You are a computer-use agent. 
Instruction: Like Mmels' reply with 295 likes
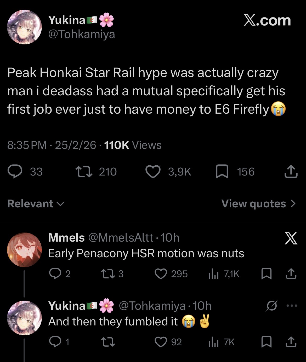coord(161,274)
